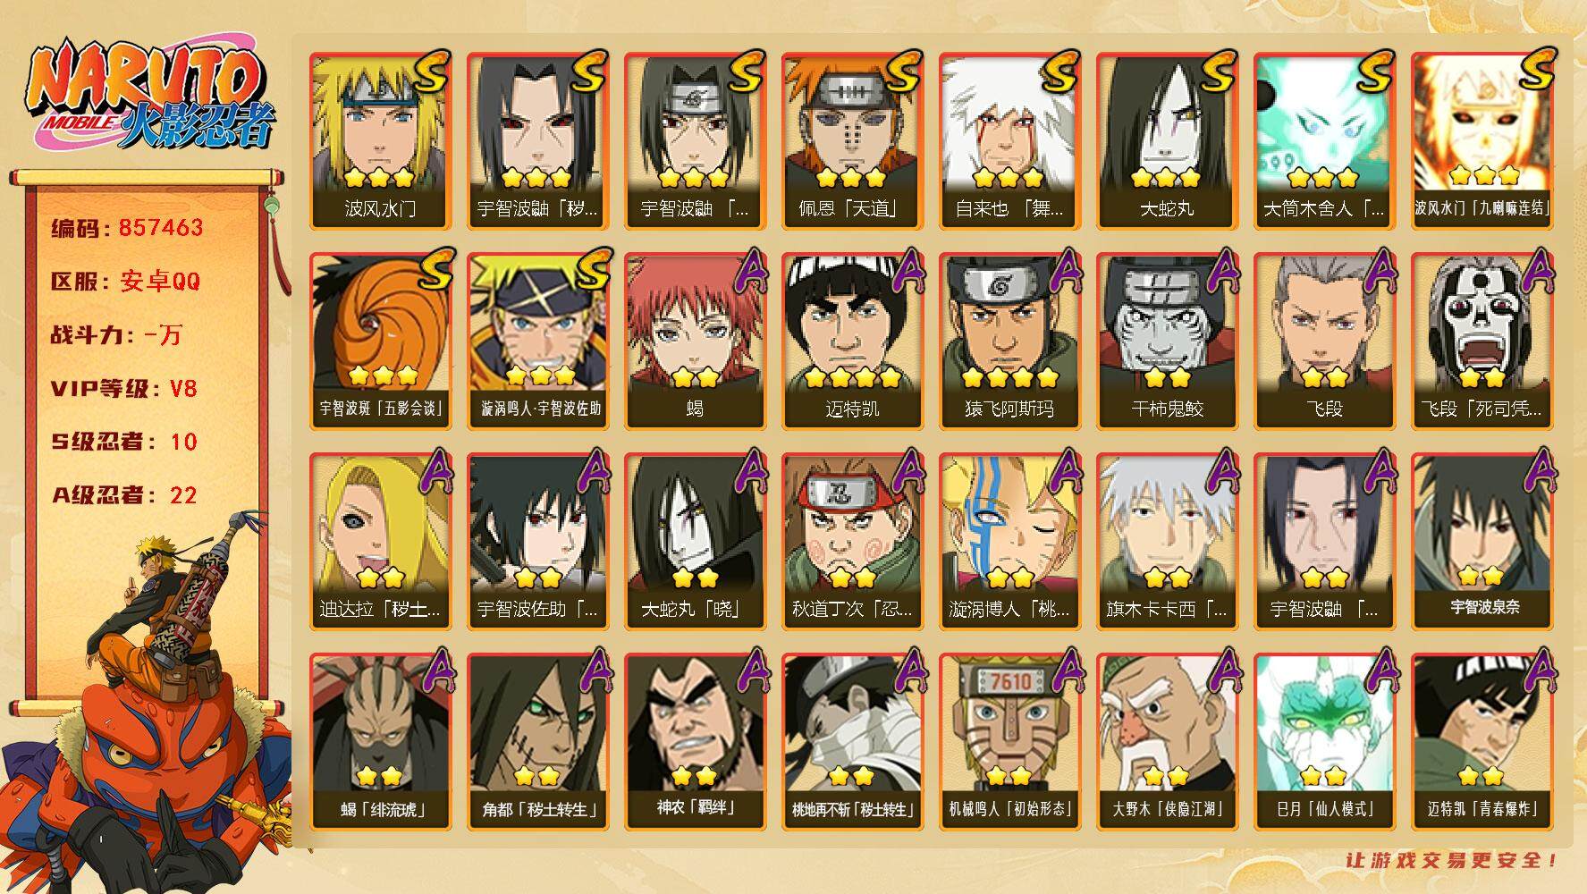Image resolution: width=1587 pixels, height=894 pixels.
Task: Pick the 蝎「绯流琥」 puppet card
Action: [x=381, y=742]
